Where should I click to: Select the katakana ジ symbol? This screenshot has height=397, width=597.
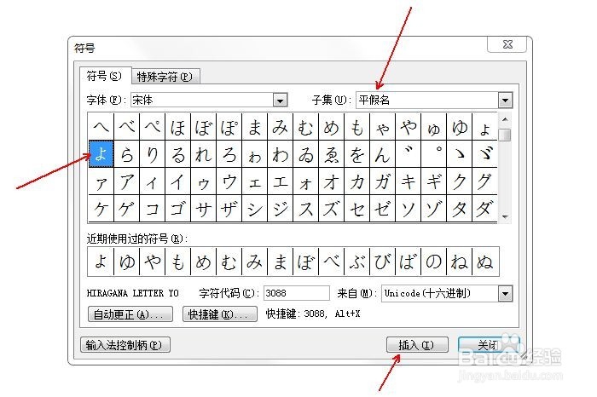281,209
